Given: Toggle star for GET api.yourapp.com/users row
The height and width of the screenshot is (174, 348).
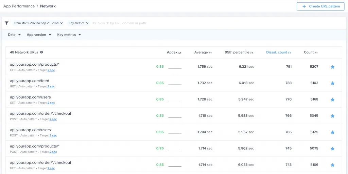Looking at the screenshot, I should click(332, 100).
